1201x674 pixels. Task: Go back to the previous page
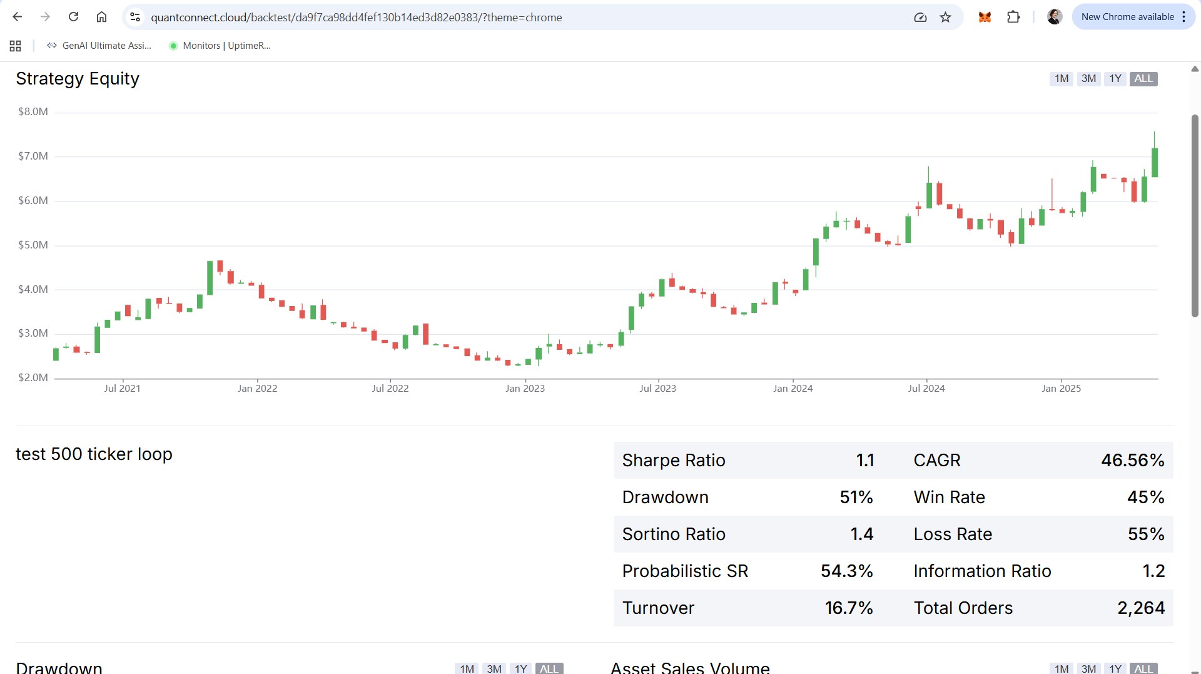pyautogui.click(x=18, y=17)
